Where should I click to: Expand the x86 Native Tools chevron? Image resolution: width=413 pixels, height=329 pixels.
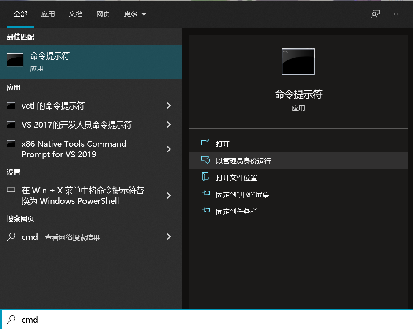[x=169, y=149]
